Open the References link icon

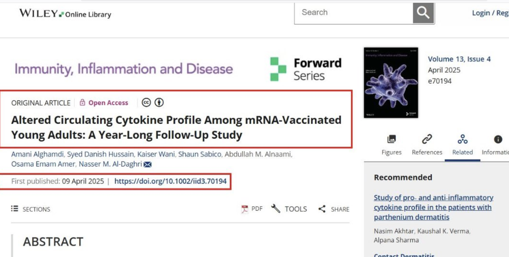point(427,139)
